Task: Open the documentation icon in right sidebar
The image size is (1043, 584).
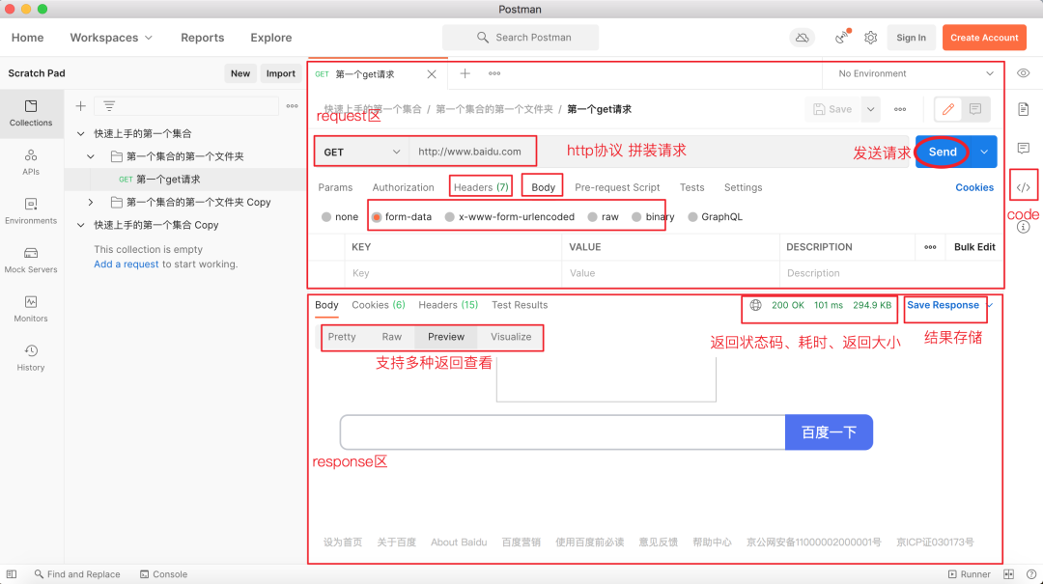Action: (1023, 109)
